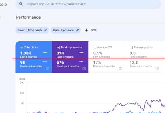
Task: Open the Search type: Web filter chip
Action: pos(32,30)
